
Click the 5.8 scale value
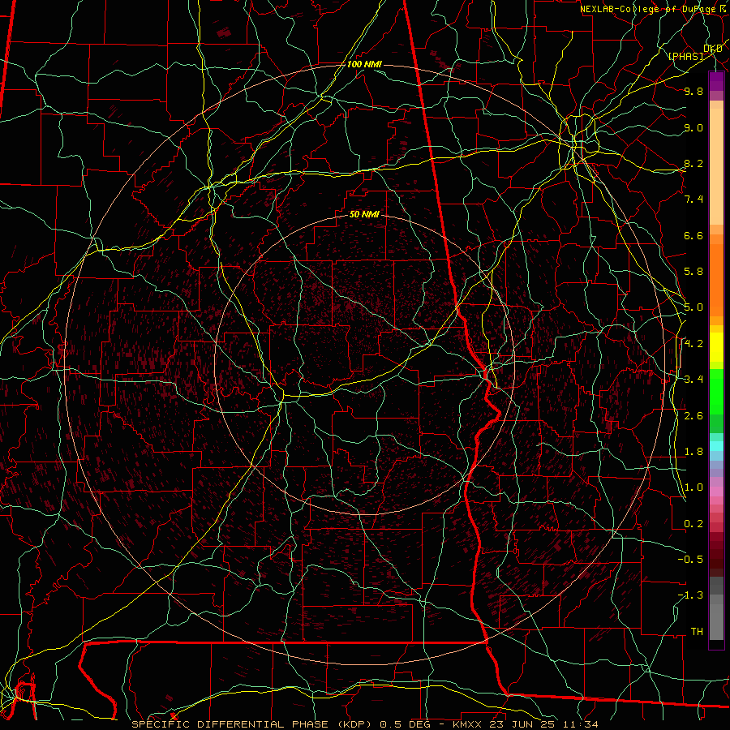pos(693,272)
